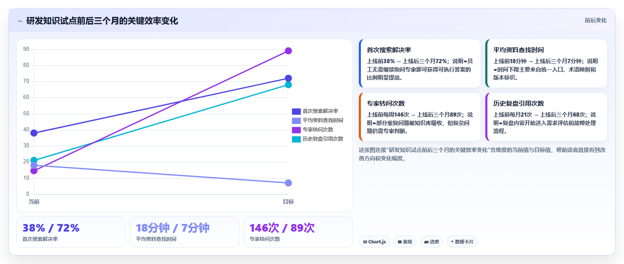
Task: Click the 历史复盘引用次数 current point at 21
Action: tap(34, 160)
